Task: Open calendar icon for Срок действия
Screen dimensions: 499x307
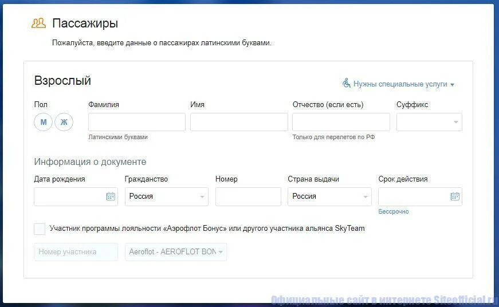Action: click(x=455, y=196)
